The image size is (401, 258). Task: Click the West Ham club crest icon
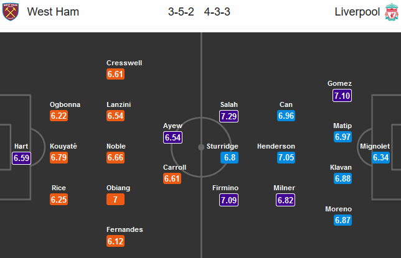click(x=11, y=12)
